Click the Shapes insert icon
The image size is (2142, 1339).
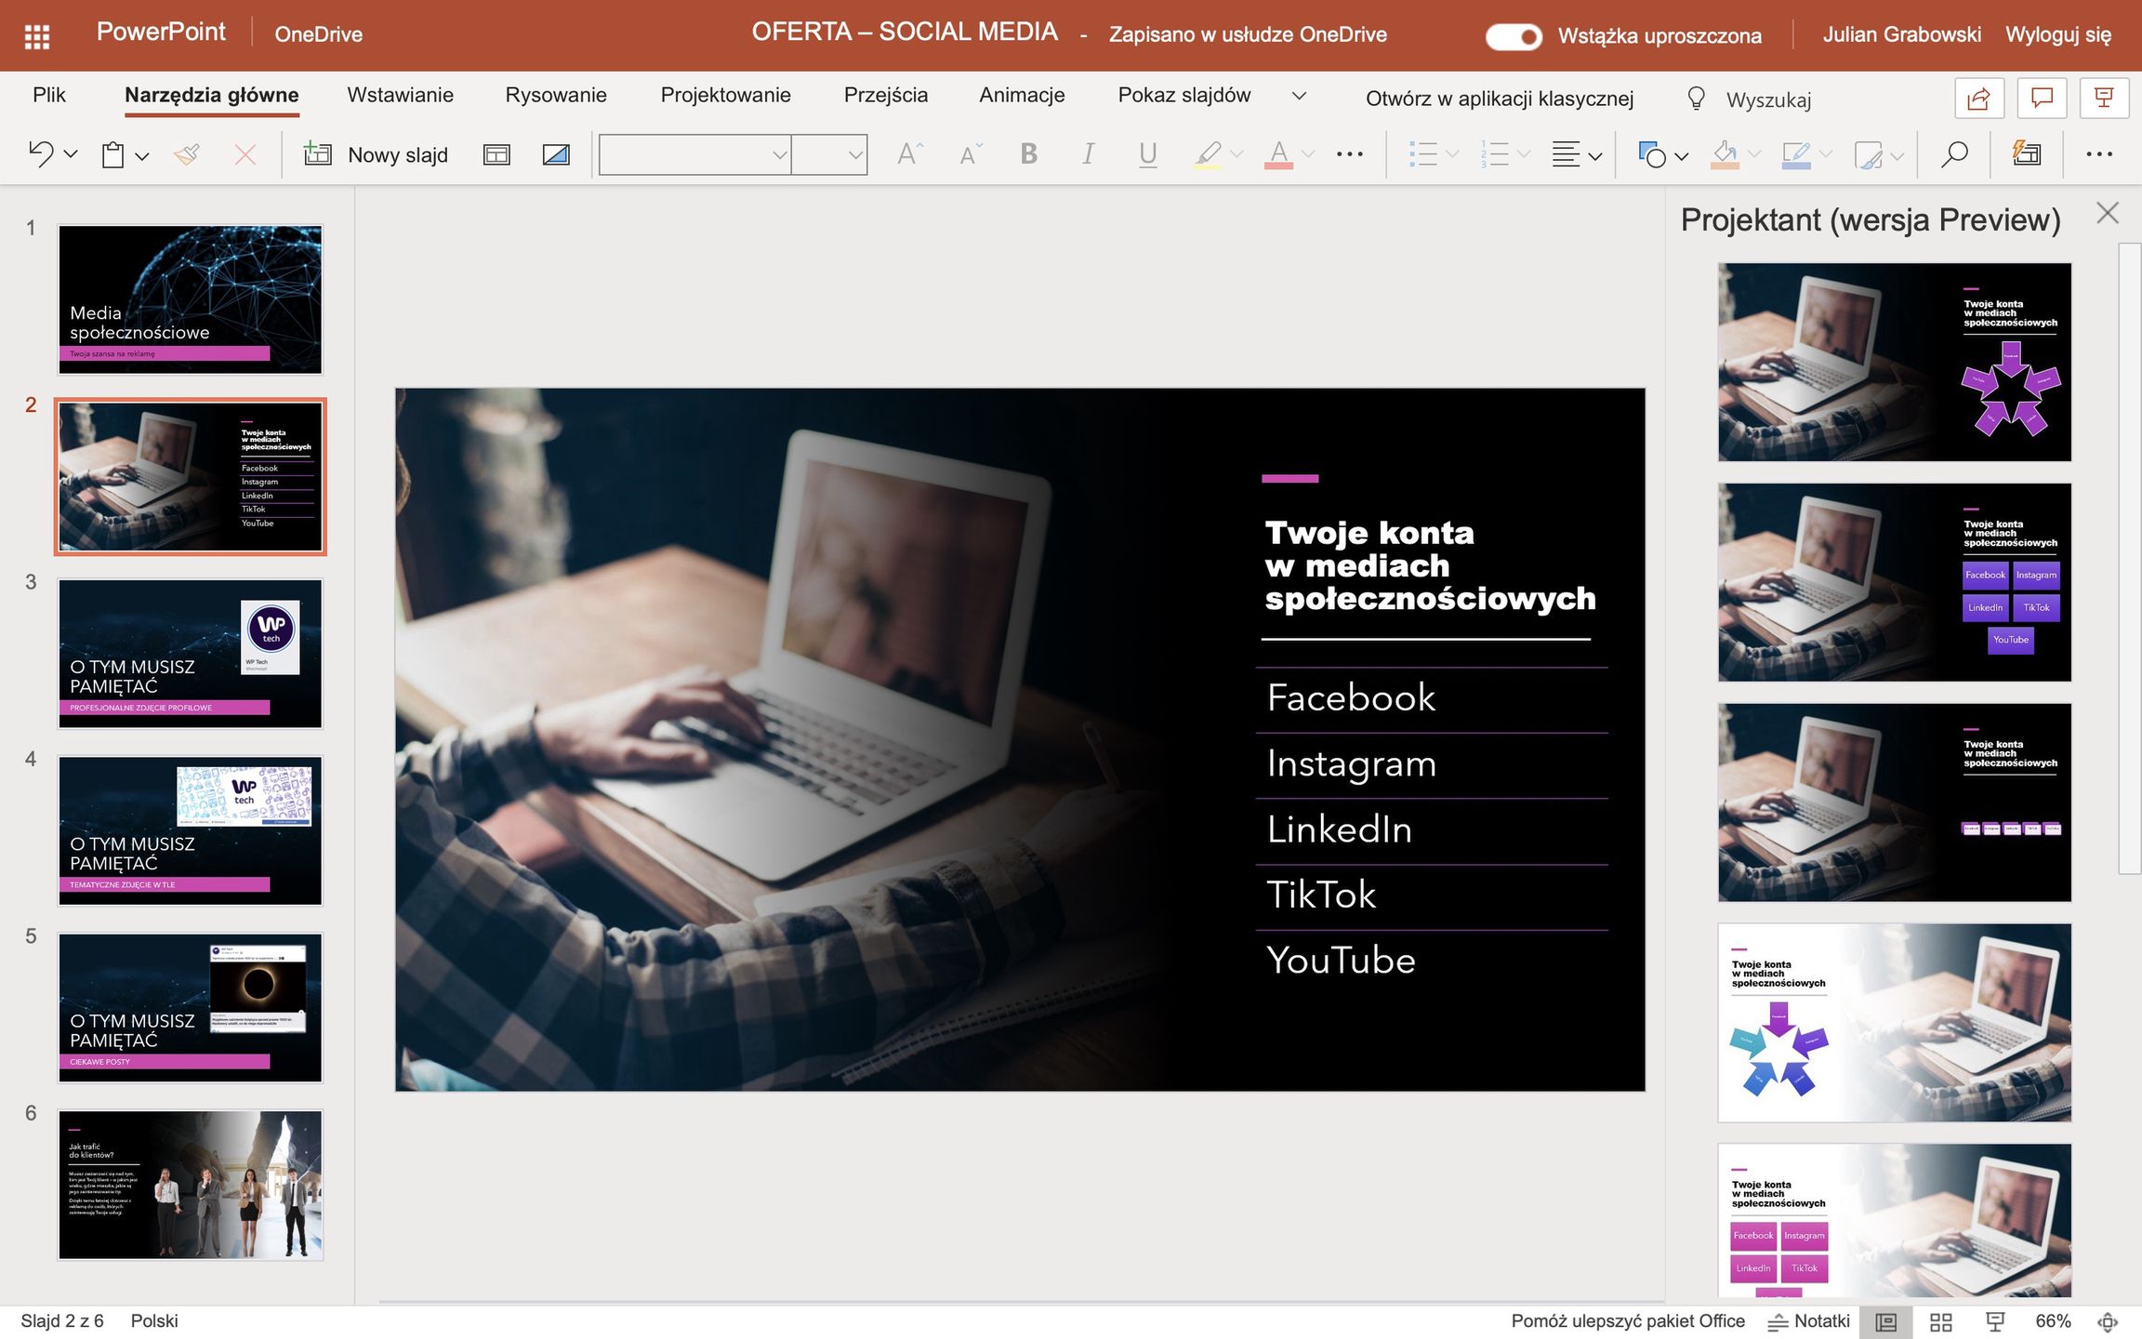(x=1651, y=154)
